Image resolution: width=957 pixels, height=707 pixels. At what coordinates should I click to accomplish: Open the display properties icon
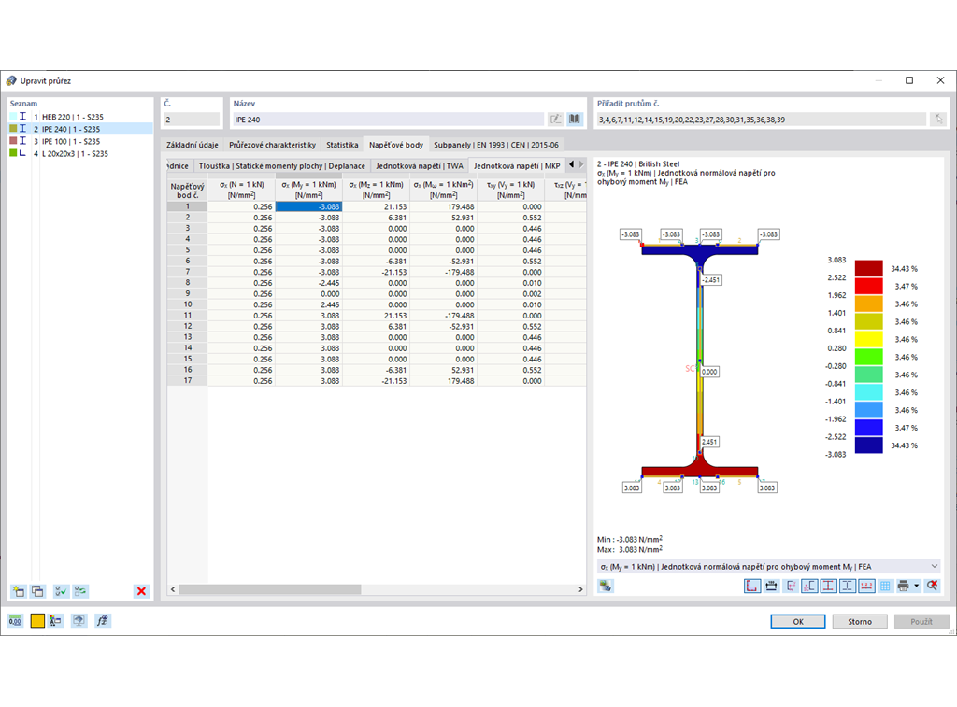click(55, 621)
